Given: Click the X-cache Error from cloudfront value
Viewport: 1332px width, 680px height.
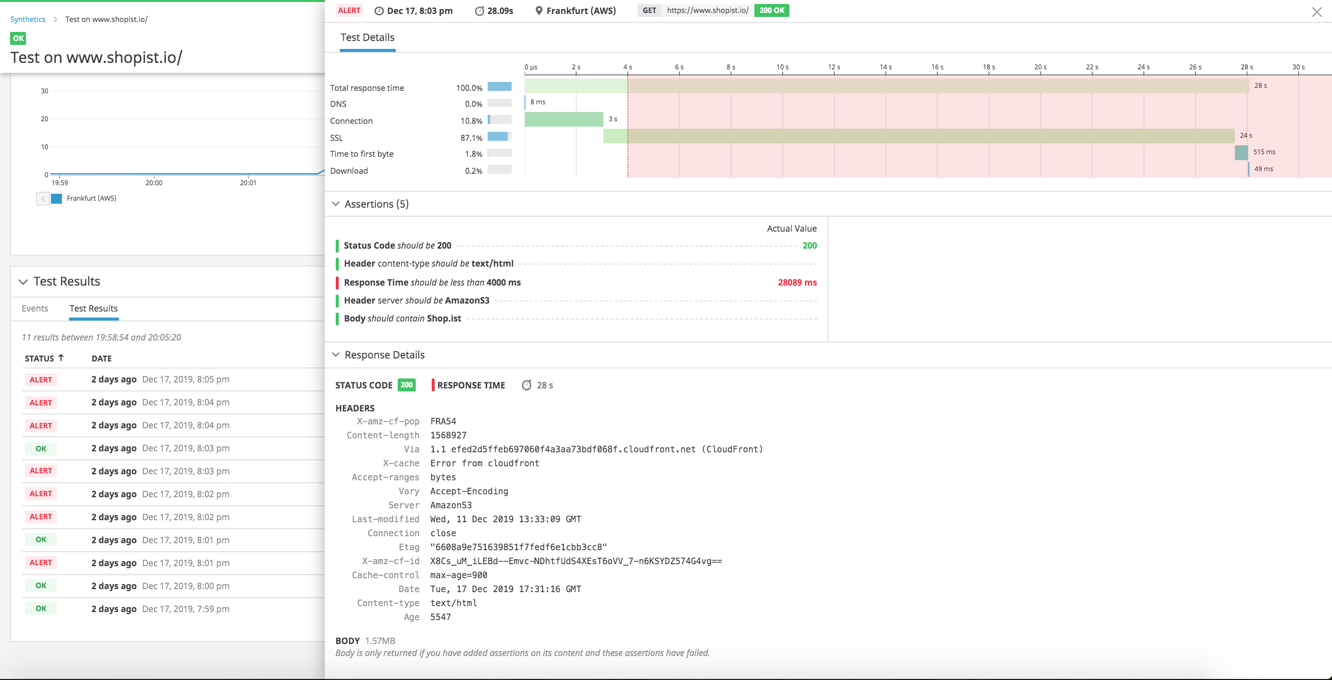Looking at the screenshot, I should (x=485, y=463).
